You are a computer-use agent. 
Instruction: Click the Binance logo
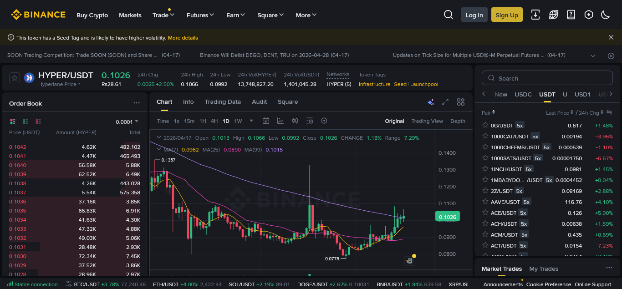click(38, 15)
